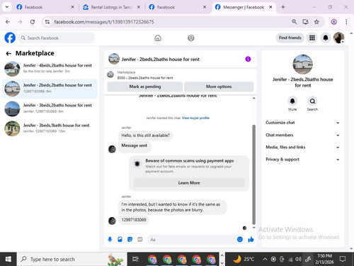This screenshot has height=266, width=354.
Task: Open the tab search dropdown arrow
Action: (x=7, y=7)
